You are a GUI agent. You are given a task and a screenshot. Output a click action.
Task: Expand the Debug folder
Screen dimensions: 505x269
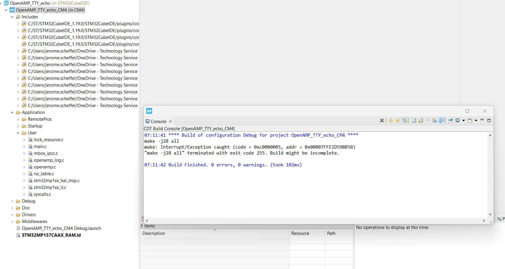pos(12,201)
